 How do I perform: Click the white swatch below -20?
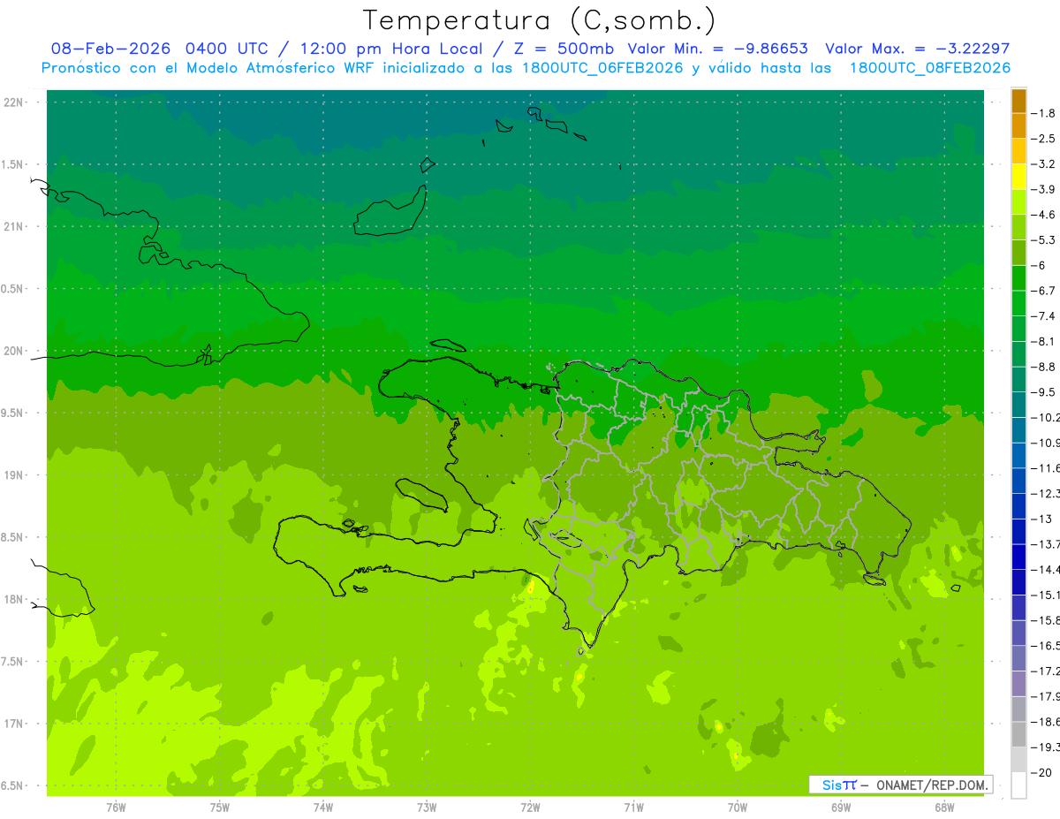click(x=1018, y=785)
